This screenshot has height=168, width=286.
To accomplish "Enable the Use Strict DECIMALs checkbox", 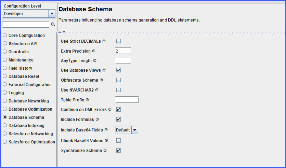I will click(119, 41).
